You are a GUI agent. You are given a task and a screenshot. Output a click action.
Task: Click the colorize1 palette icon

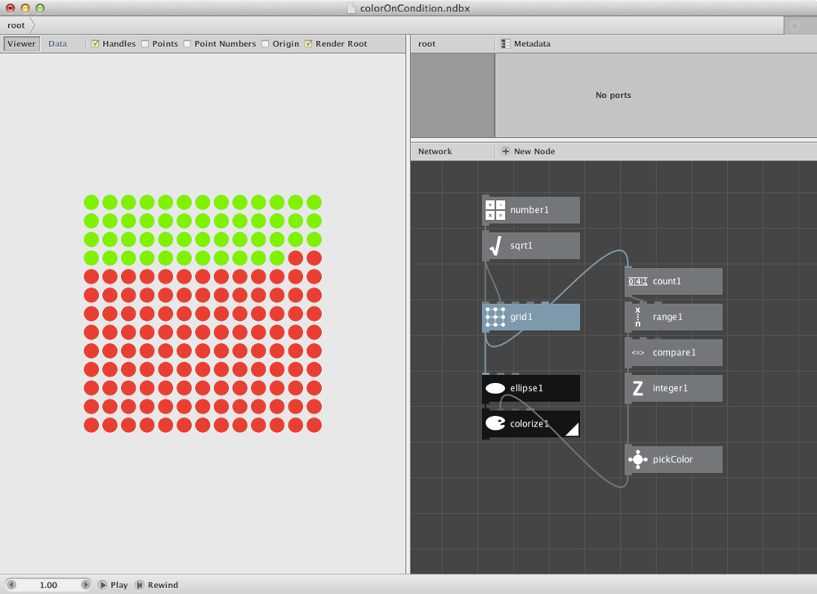pos(495,423)
